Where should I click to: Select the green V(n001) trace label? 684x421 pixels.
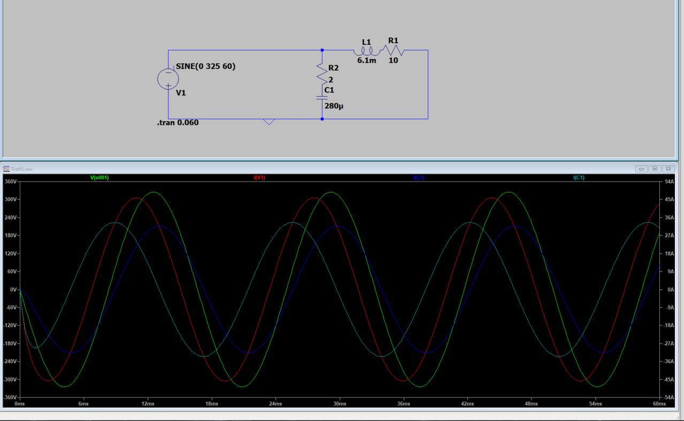pyautogui.click(x=99, y=177)
